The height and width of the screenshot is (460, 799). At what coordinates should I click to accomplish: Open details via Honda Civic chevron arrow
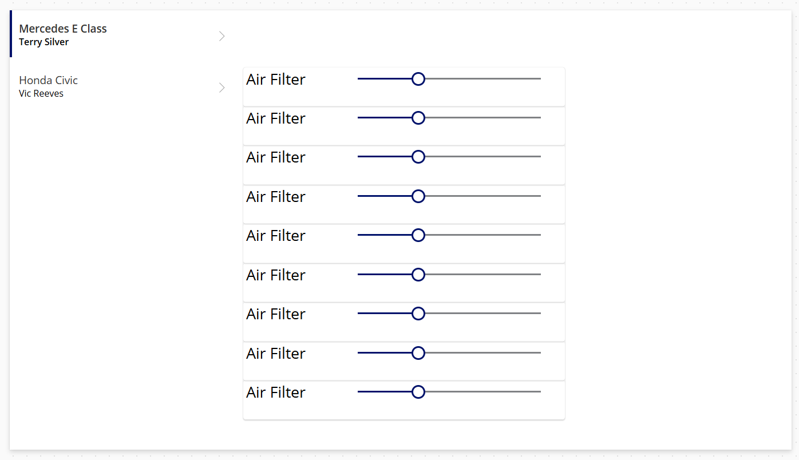coord(221,88)
